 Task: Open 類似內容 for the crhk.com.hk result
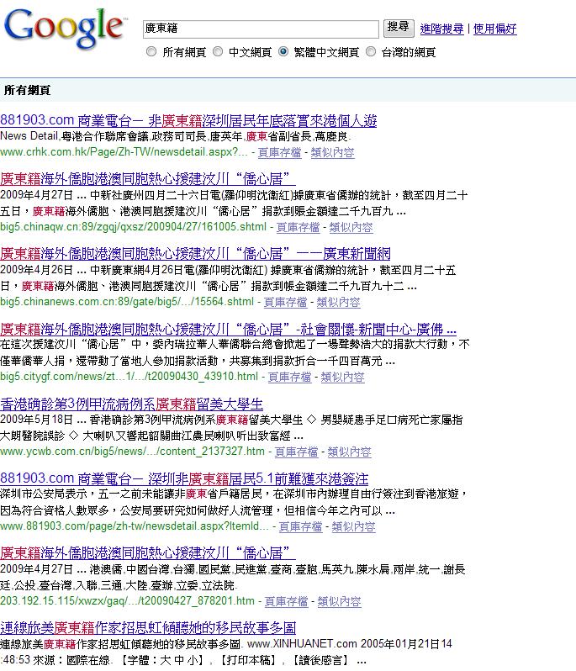pyautogui.click(x=332, y=152)
